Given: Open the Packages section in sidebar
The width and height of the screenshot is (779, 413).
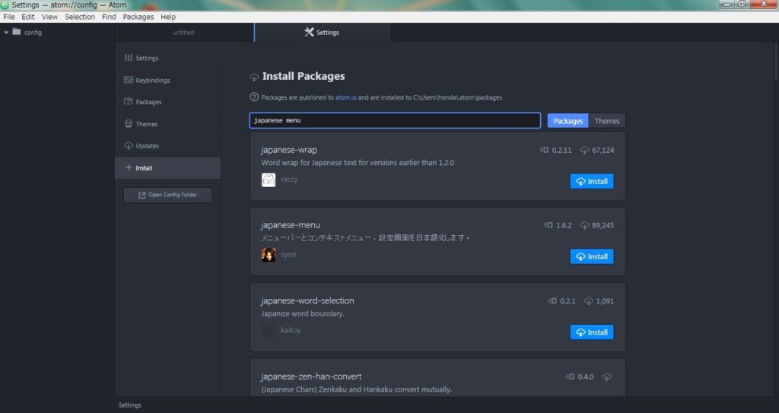Looking at the screenshot, I should click(167, 102).
